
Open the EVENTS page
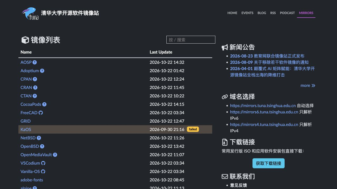point(247,13)
